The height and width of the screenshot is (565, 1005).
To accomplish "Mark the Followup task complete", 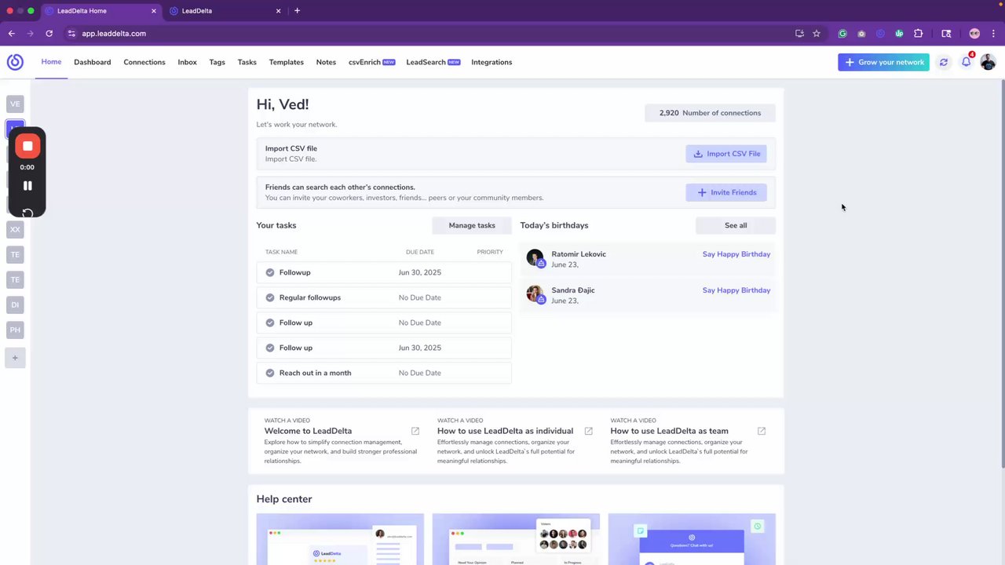I will (x=270, y=272).
